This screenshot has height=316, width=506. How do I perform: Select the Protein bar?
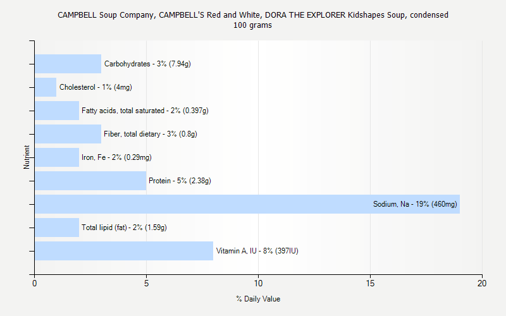[90, 181]
